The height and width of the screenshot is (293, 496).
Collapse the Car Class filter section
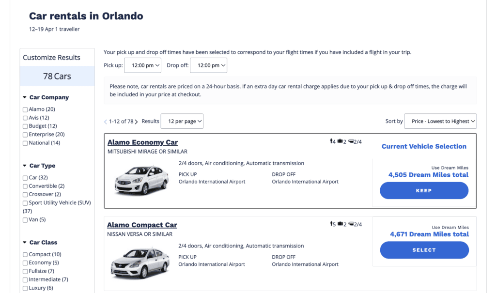click(24, 243)
